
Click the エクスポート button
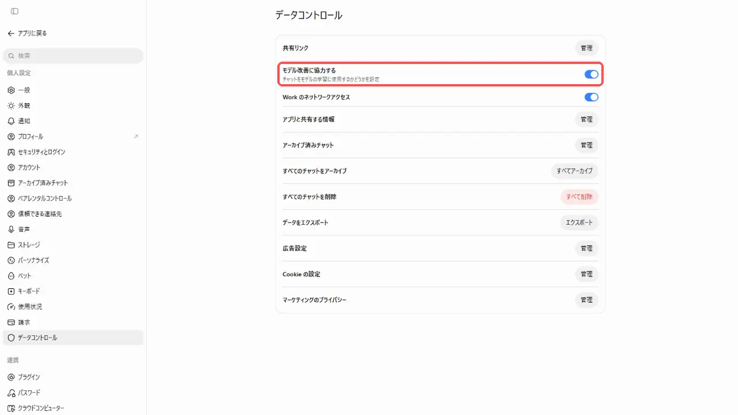(x=579, y=222)
